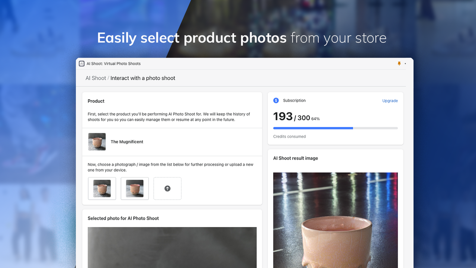Screen dimensions: 476x268
Task: Click the AI Shoot app icon in the header
Action: 81,63
